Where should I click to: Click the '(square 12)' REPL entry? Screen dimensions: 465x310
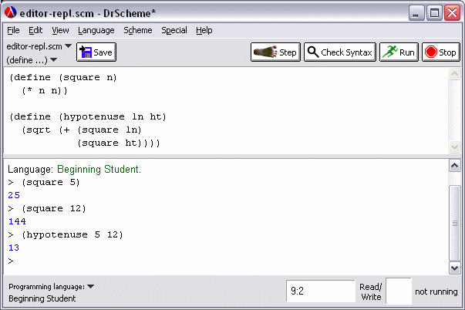[x=54, y=208]
